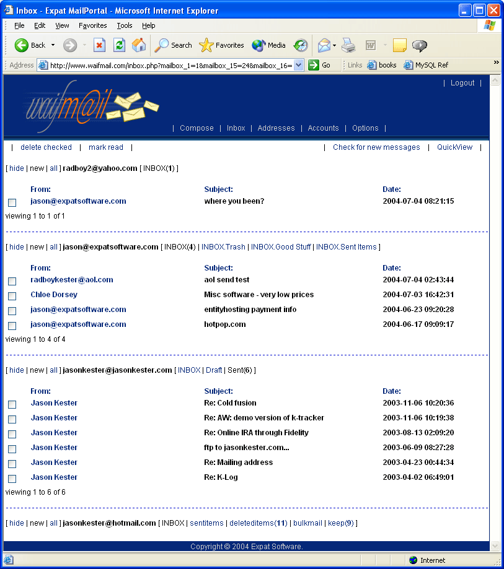Open the Search pane magnifier icon
Screen dimensions: 504x569
pyautogui.click(x=161, y=45)
